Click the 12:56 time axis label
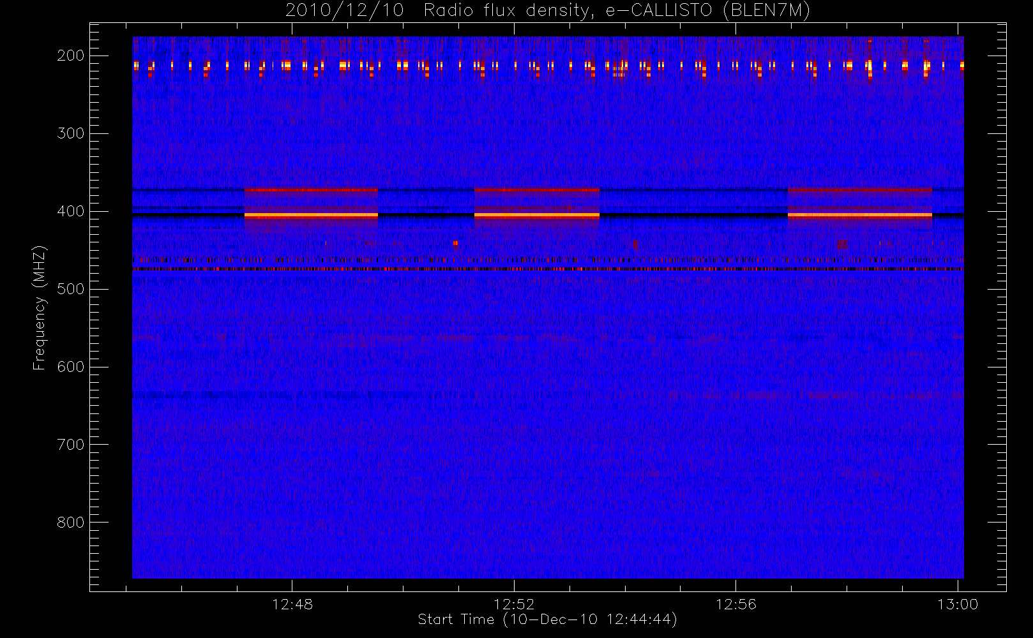The width and height of the screenshot is (1033, 638). tap(735, 604)
